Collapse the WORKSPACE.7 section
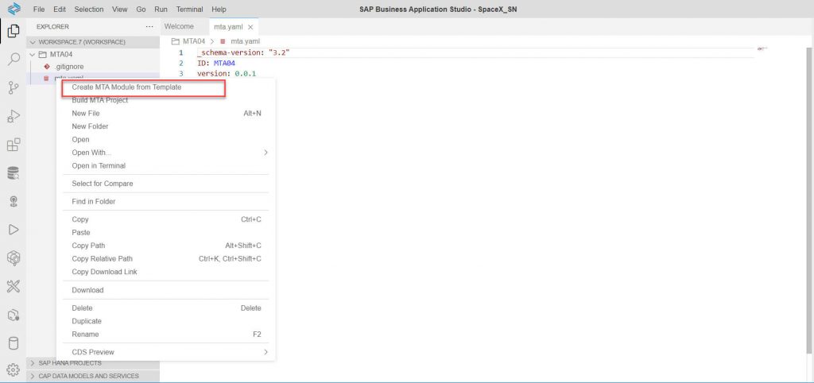814x383 pixels. [x=33, y=42]
